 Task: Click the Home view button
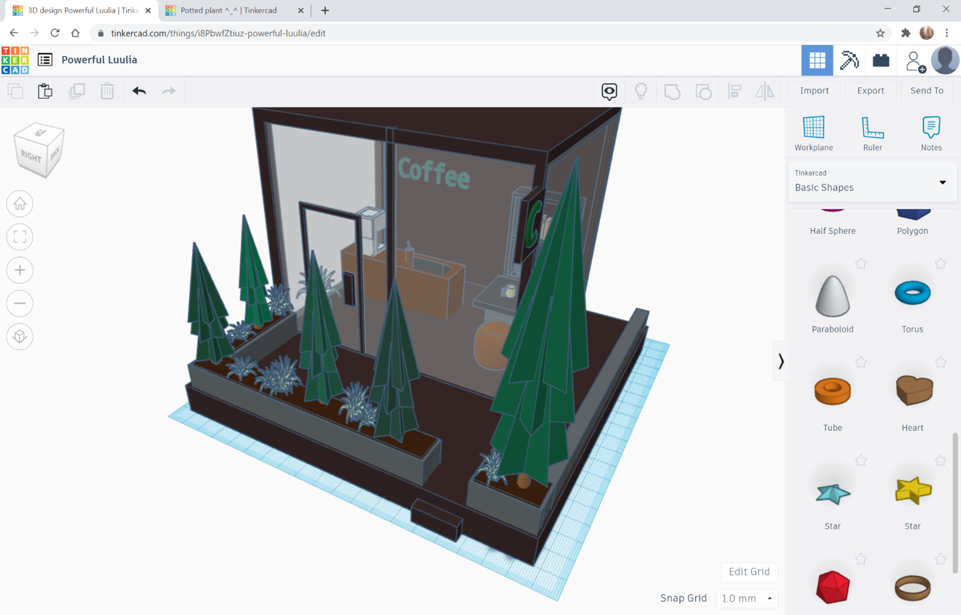[x=20, y=204]
